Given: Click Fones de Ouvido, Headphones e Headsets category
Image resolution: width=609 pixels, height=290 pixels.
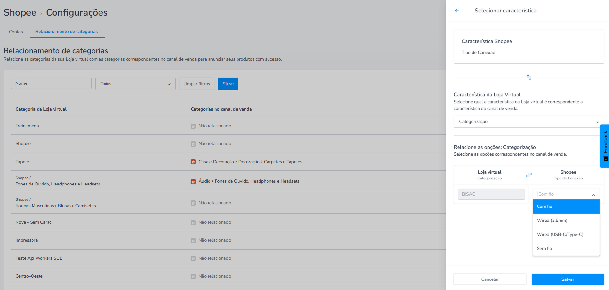Looking at the screenshot, I should pyautogui.click(x=58, y=184).
